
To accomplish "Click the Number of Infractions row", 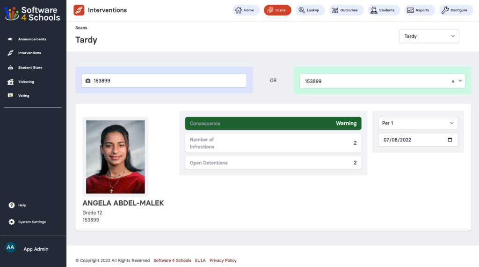I will click(273, 143).
